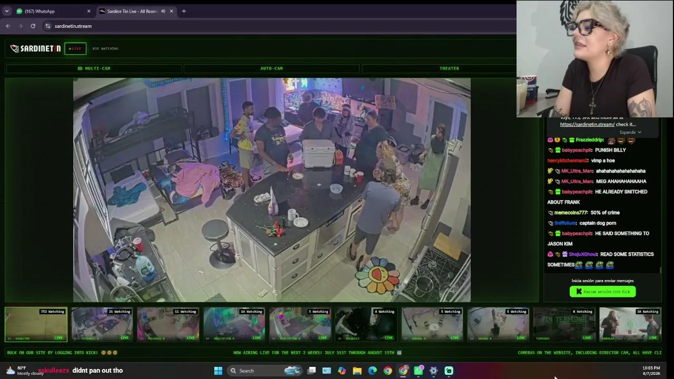This screenshot has height=379, width=674.
Task: Go back to the previous page
Action: click(x=8, y=26)
